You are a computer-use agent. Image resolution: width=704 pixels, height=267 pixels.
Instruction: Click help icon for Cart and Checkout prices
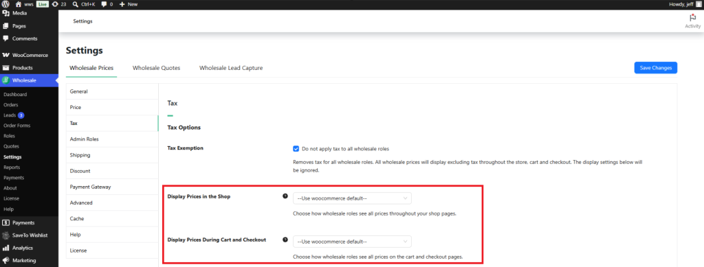285,240
